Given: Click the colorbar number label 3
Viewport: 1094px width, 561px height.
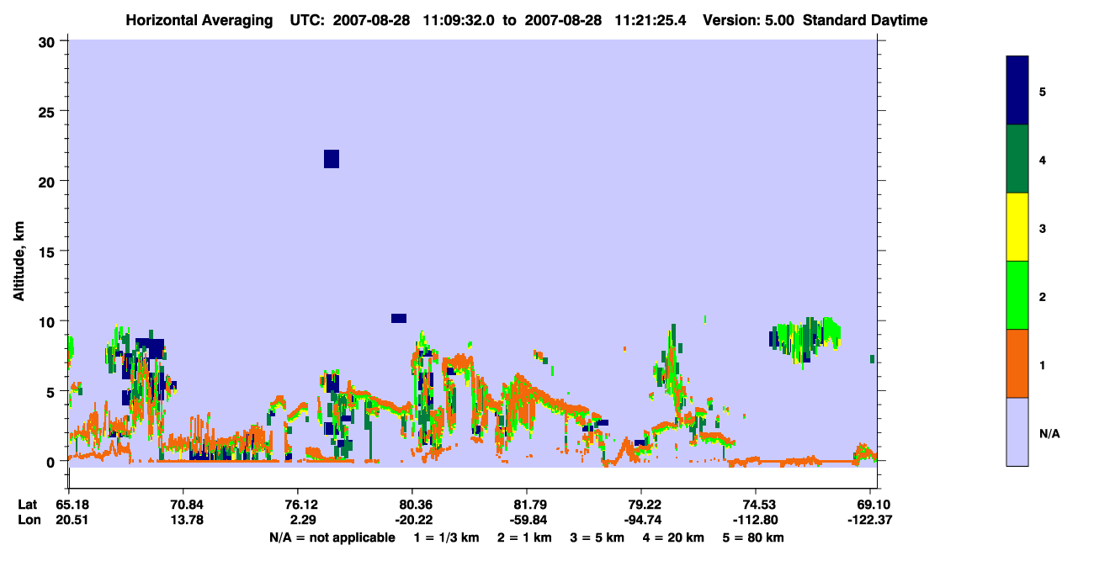Looking at the screenshot, I should [x=1043, y=229].
